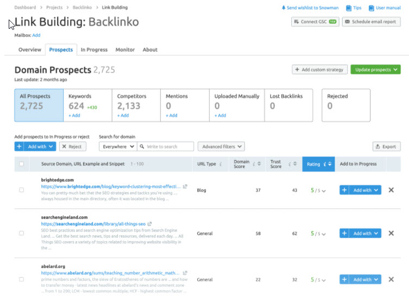Click the Rating column info icon

click(325, 164)
